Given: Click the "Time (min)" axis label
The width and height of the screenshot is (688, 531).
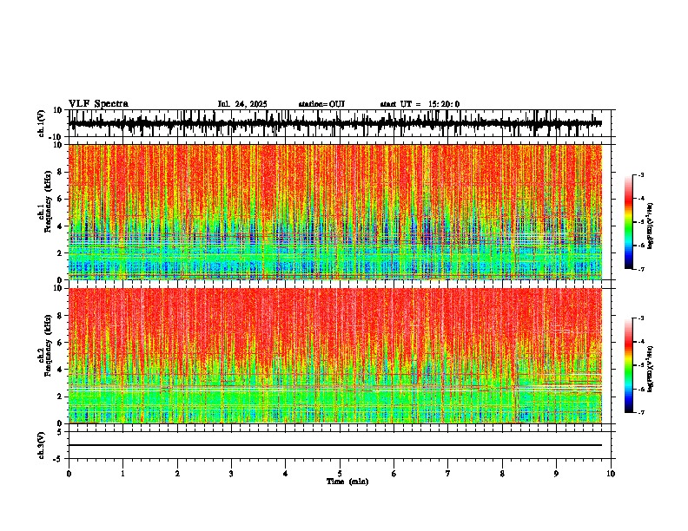Looking at the screenshot, I should (347, 482).
